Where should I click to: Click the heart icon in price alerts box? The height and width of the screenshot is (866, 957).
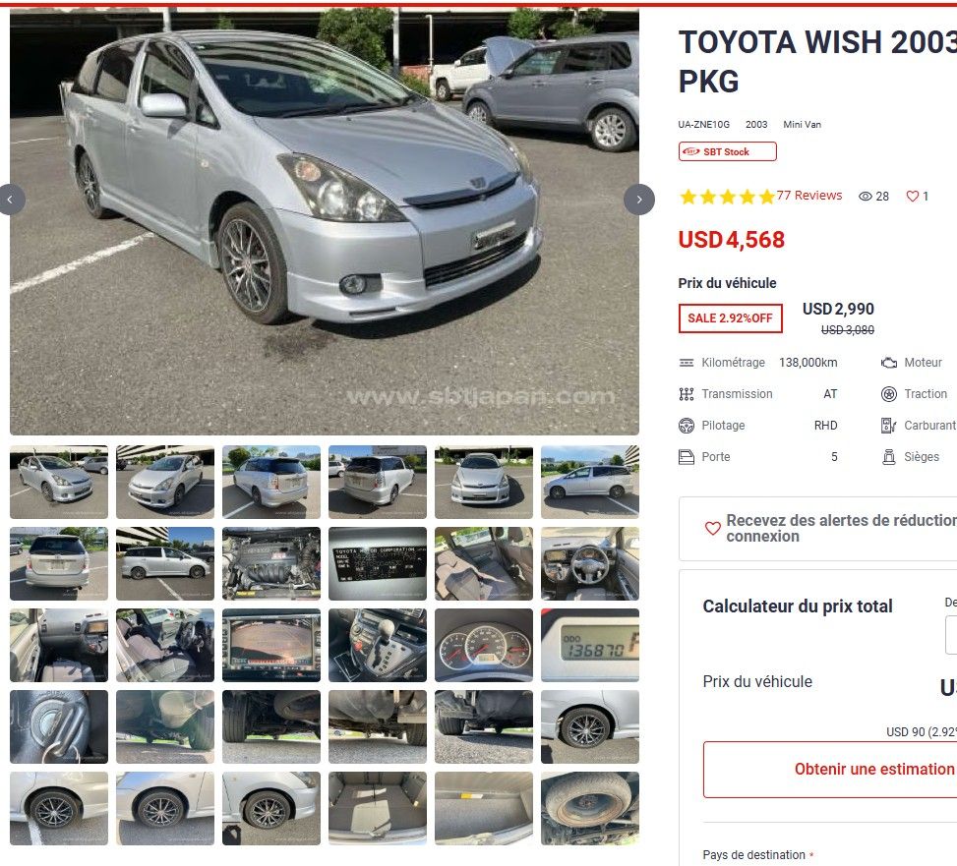(713, 528)
